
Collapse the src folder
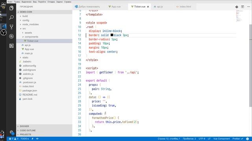(44, 29)
